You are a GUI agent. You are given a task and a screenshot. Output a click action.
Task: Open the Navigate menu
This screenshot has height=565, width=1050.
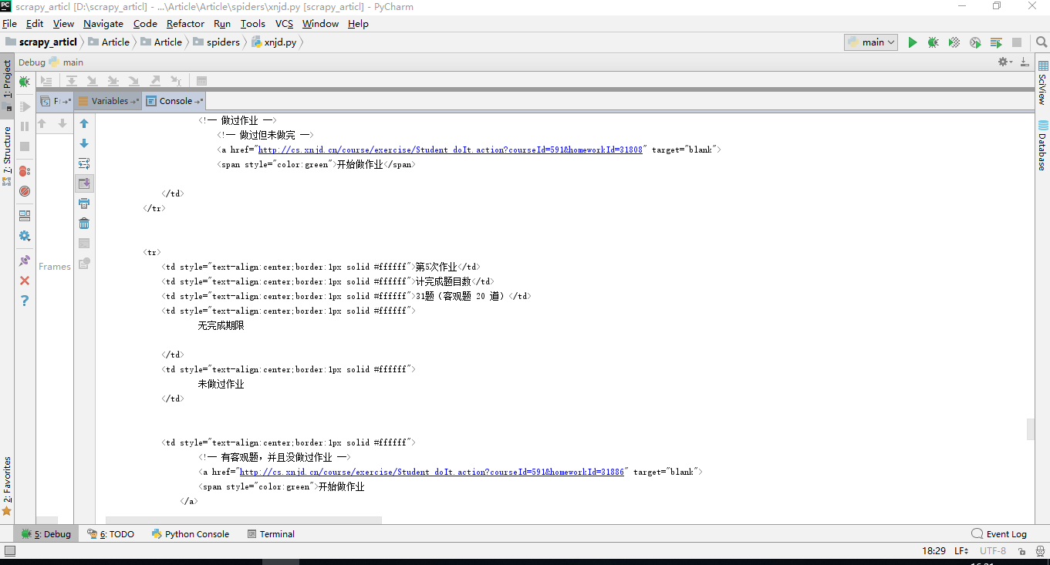click(103, 24)
